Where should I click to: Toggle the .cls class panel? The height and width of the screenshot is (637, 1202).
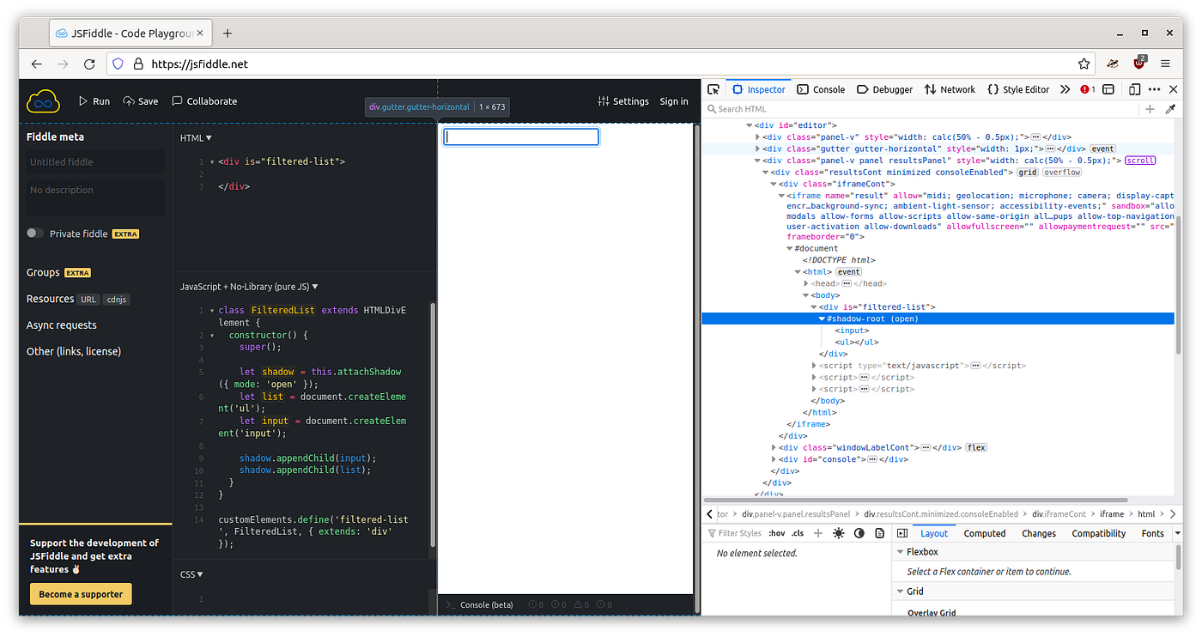(798, 533)
